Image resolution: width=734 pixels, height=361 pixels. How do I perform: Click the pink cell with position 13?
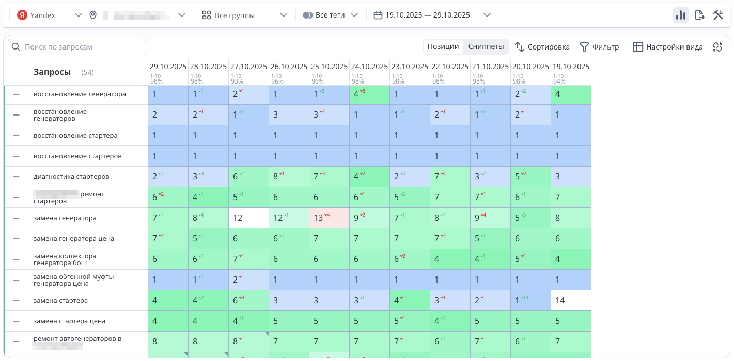tap(329, 218)
